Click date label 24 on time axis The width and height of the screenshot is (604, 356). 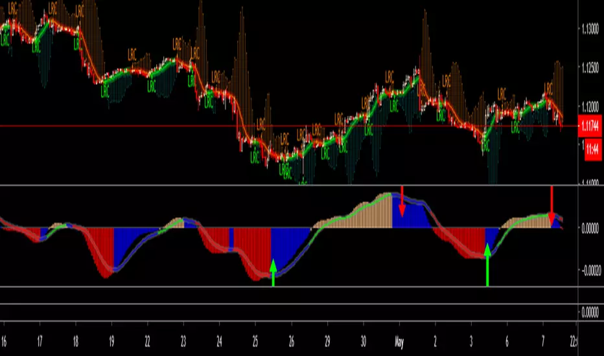(219, 341)
